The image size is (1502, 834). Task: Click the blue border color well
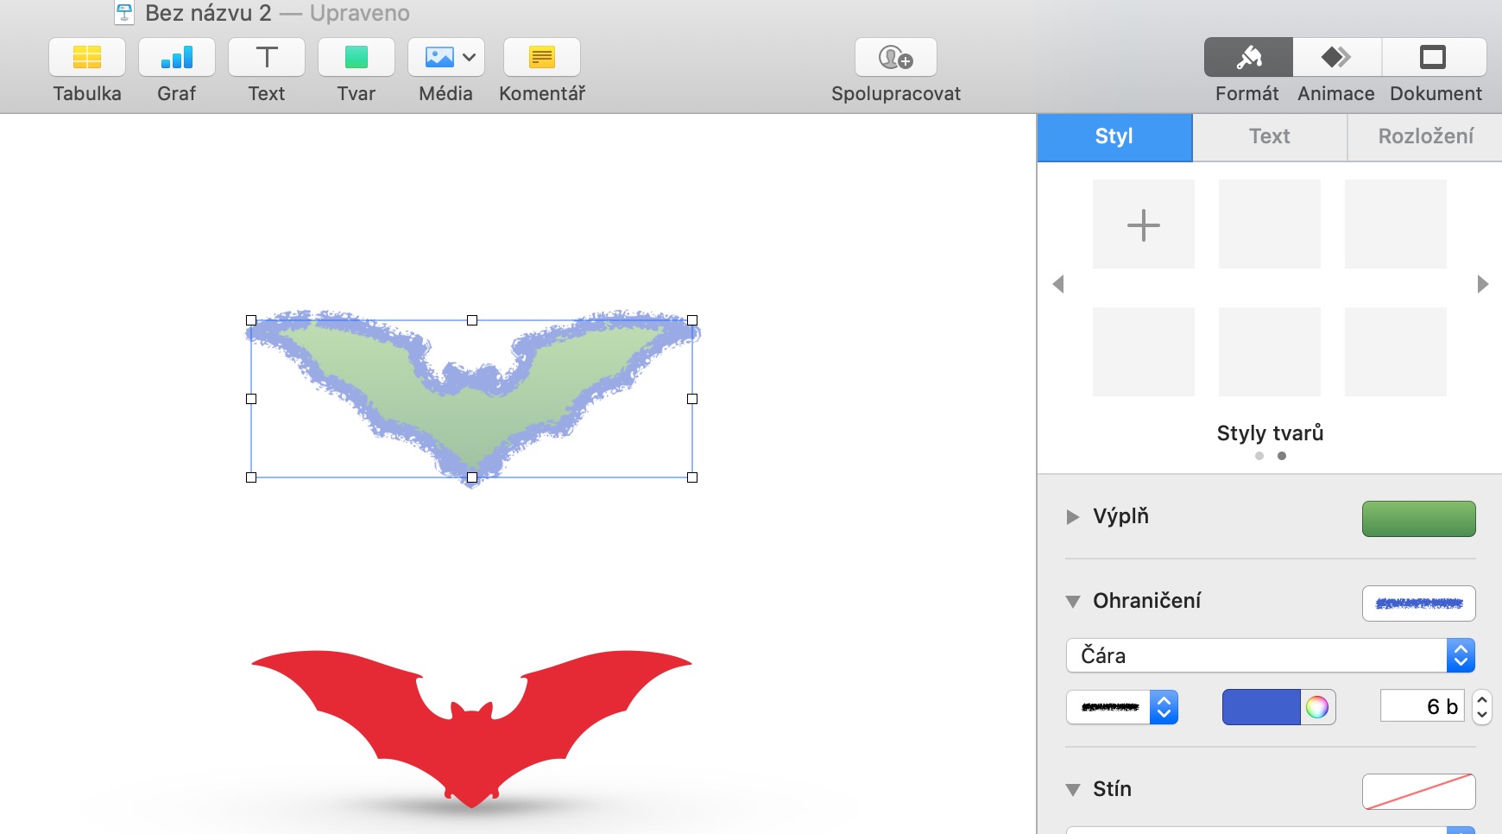click(x=1261, y=707)
